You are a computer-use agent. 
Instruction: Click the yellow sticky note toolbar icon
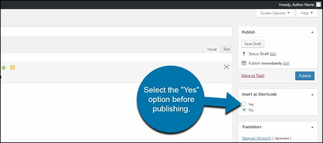point(13,67)
